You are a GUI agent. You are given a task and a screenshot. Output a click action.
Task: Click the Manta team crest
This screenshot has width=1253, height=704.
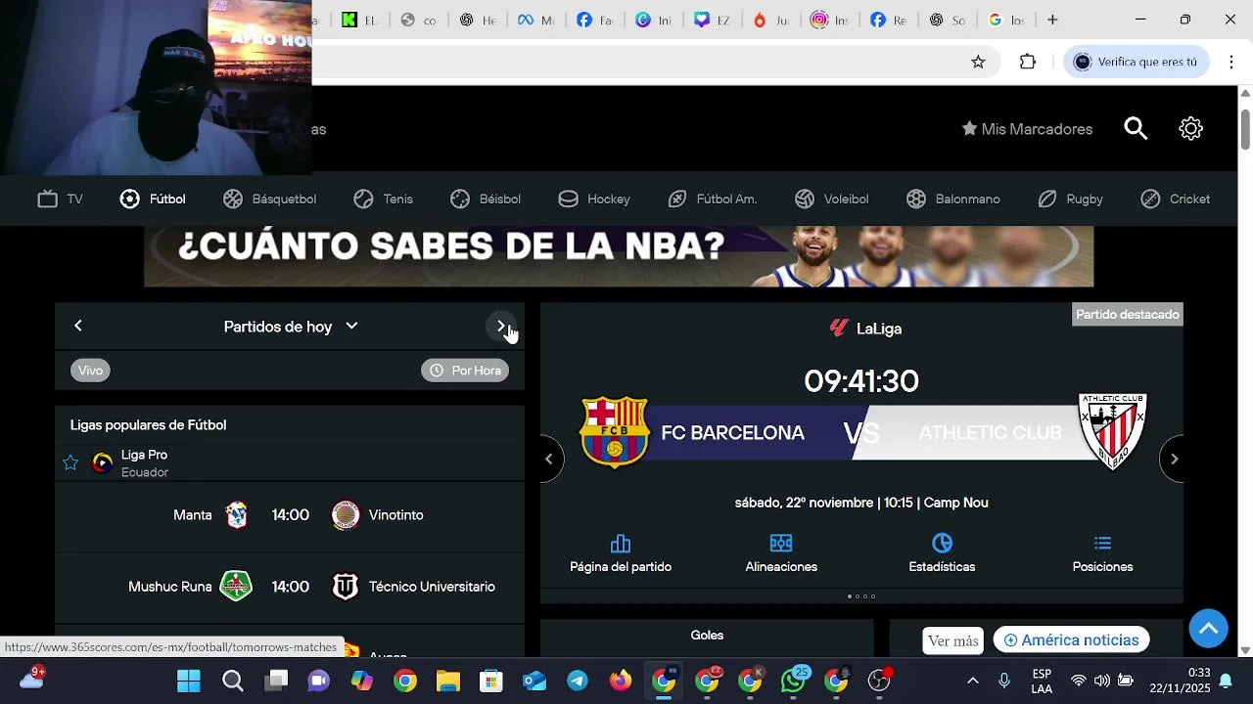coord(237,515)
